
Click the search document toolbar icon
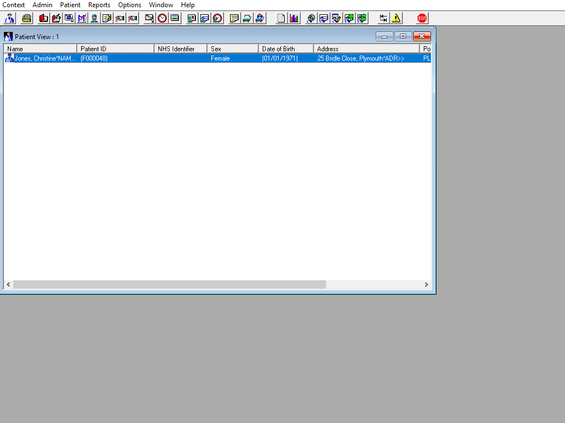(x=69, y=18)
